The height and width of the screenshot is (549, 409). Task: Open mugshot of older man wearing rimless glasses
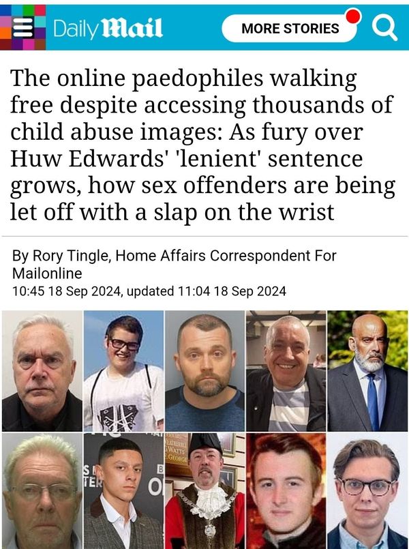tap(42, 491)
